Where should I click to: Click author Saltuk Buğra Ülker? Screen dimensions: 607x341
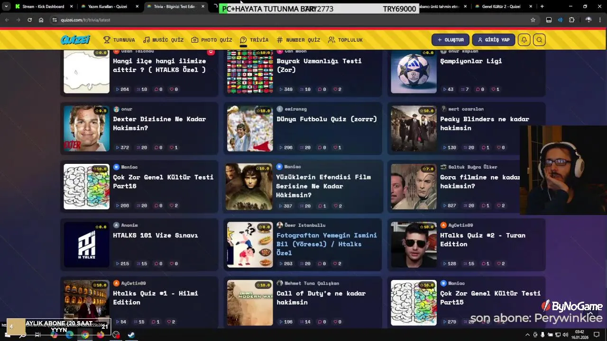[x=473, y=167]
